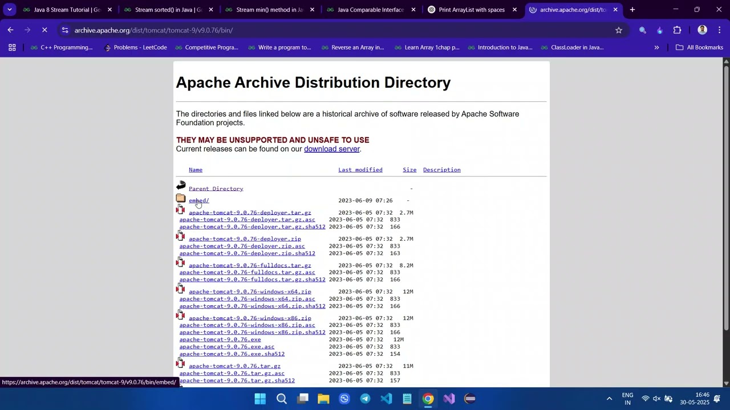Open apache-tomcat-9.0.76-windows-x64.zip.asc signature
The height and width of the screenshot is (410, 730).
[x=248, y=299]
